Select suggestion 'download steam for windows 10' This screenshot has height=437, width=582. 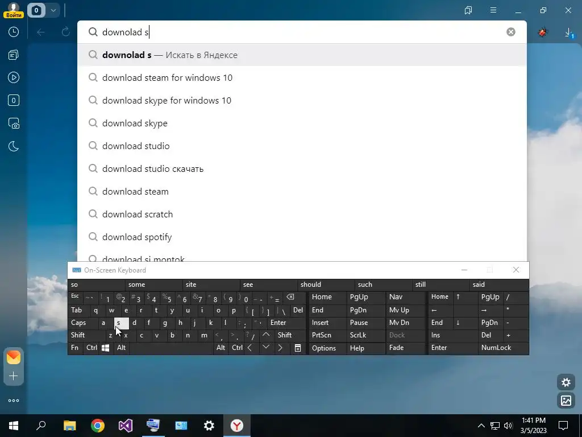tap(302, 77)
